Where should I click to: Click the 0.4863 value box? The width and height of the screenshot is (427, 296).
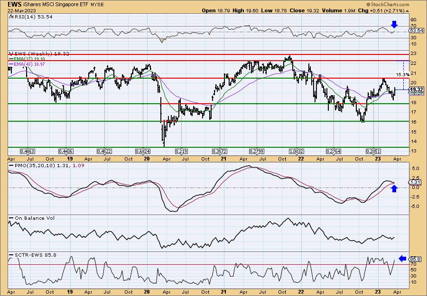point(28,151)
